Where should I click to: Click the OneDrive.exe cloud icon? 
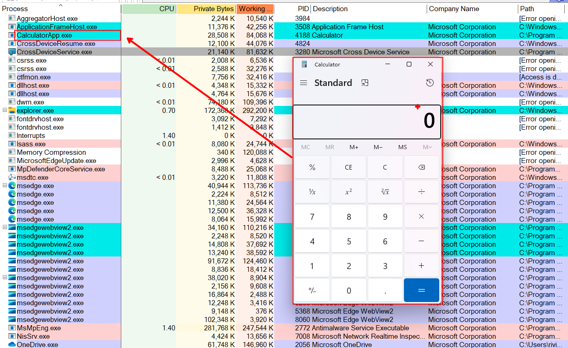click(12, 345)
